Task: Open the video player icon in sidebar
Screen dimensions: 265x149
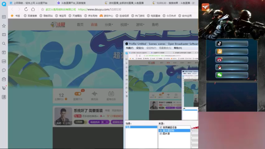Action: pos(4,53)
